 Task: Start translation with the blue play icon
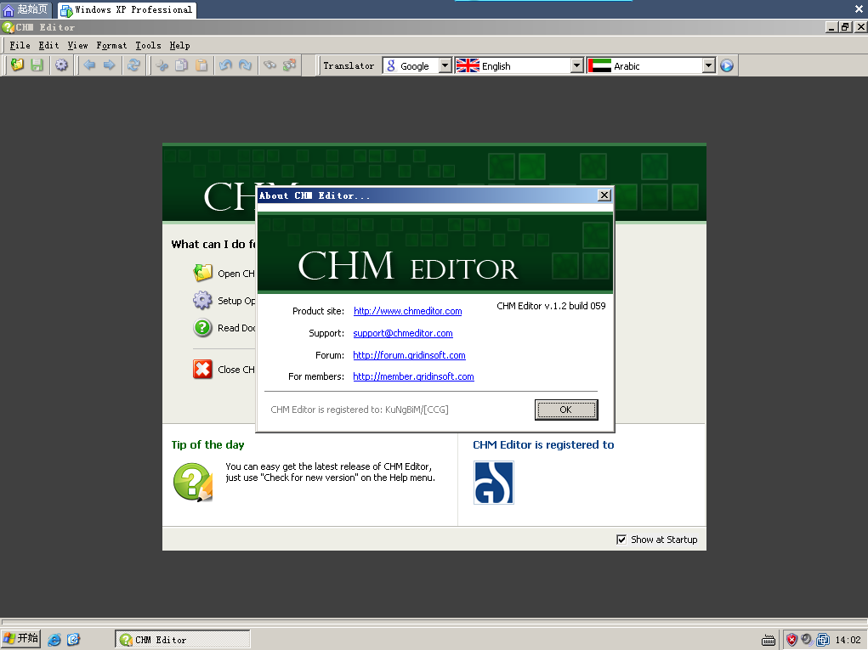[x=727, y=65]
